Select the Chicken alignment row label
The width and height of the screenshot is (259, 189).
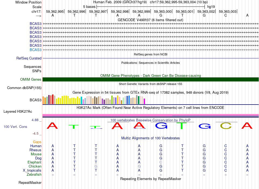[35, 166]
